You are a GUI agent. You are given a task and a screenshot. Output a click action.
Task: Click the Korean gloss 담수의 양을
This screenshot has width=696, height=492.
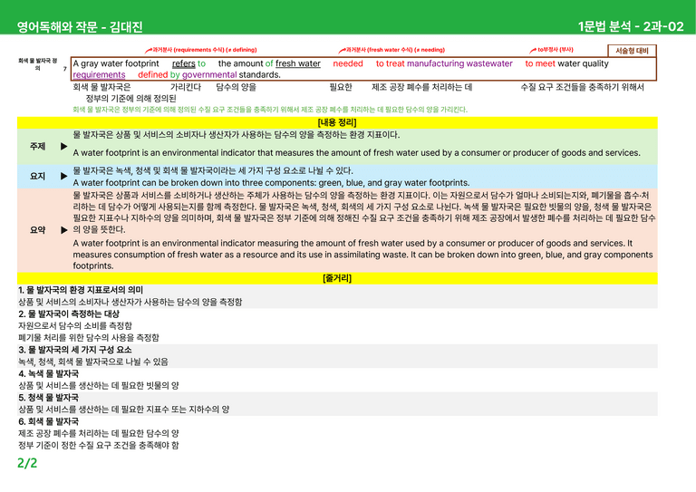coord(237,87)
